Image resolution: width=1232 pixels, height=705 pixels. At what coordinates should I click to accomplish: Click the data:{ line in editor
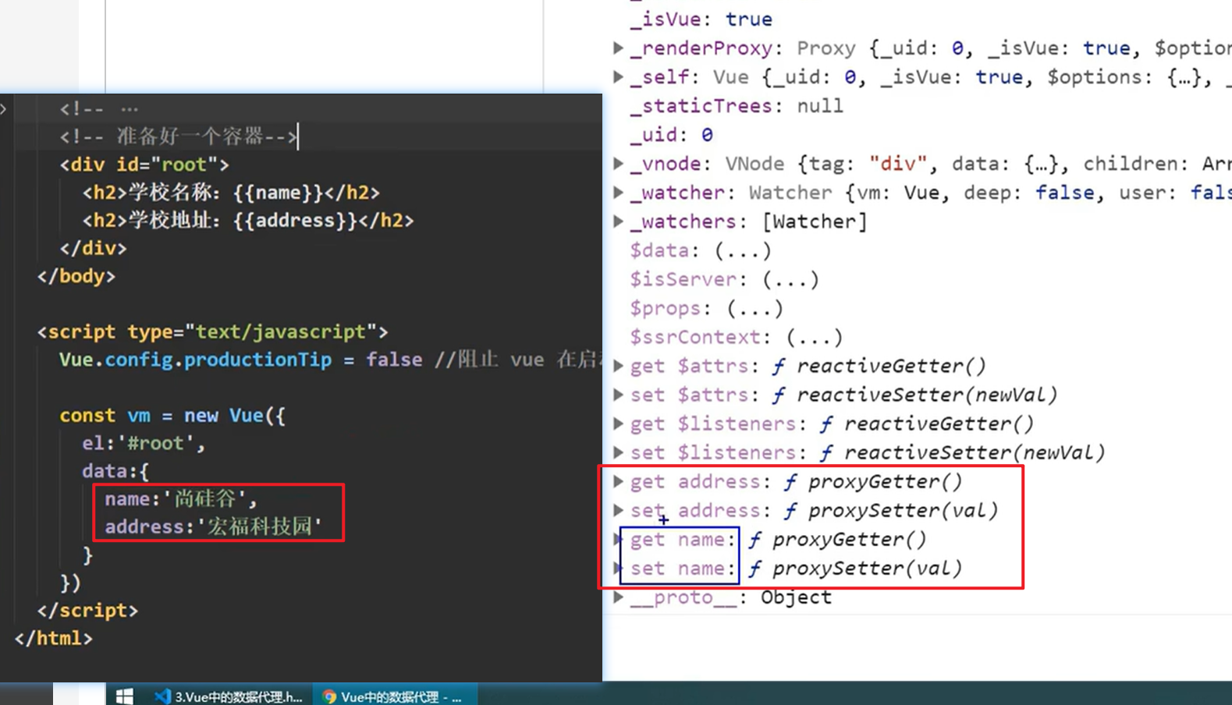click(115, 471)
